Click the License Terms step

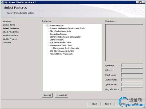coord(9,25)
